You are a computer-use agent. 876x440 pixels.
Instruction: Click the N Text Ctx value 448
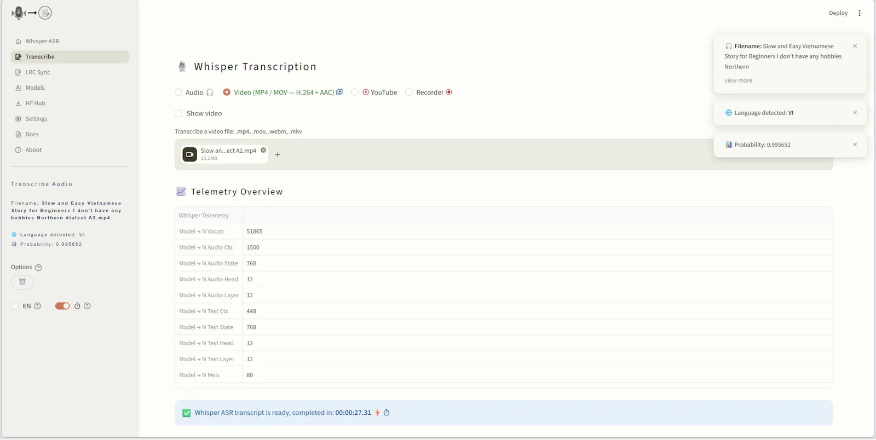pos(251,311)
